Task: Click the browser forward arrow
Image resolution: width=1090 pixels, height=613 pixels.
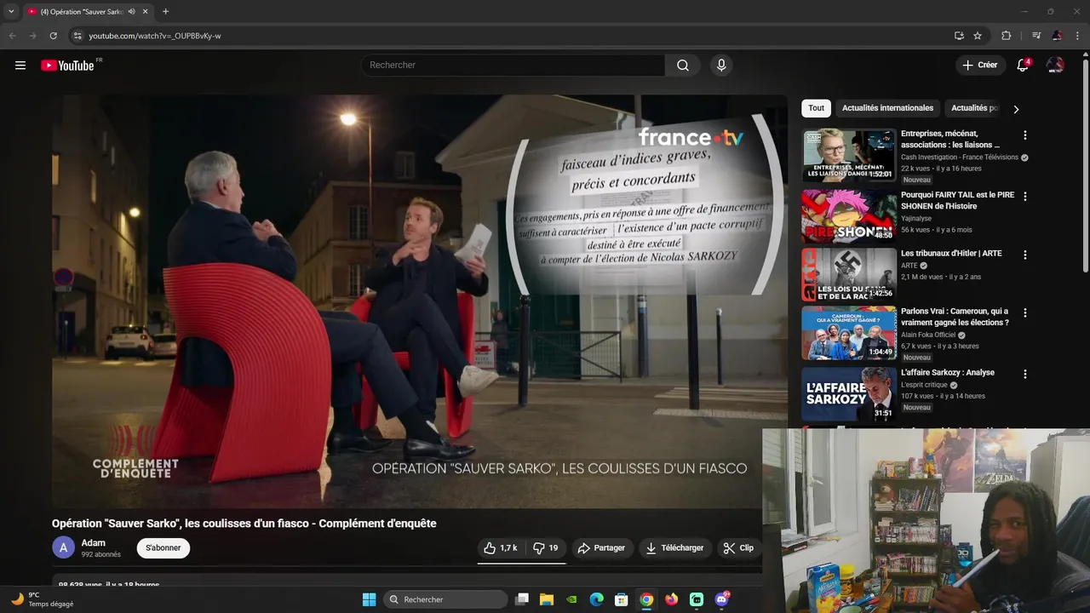Action: click(32, 36)
